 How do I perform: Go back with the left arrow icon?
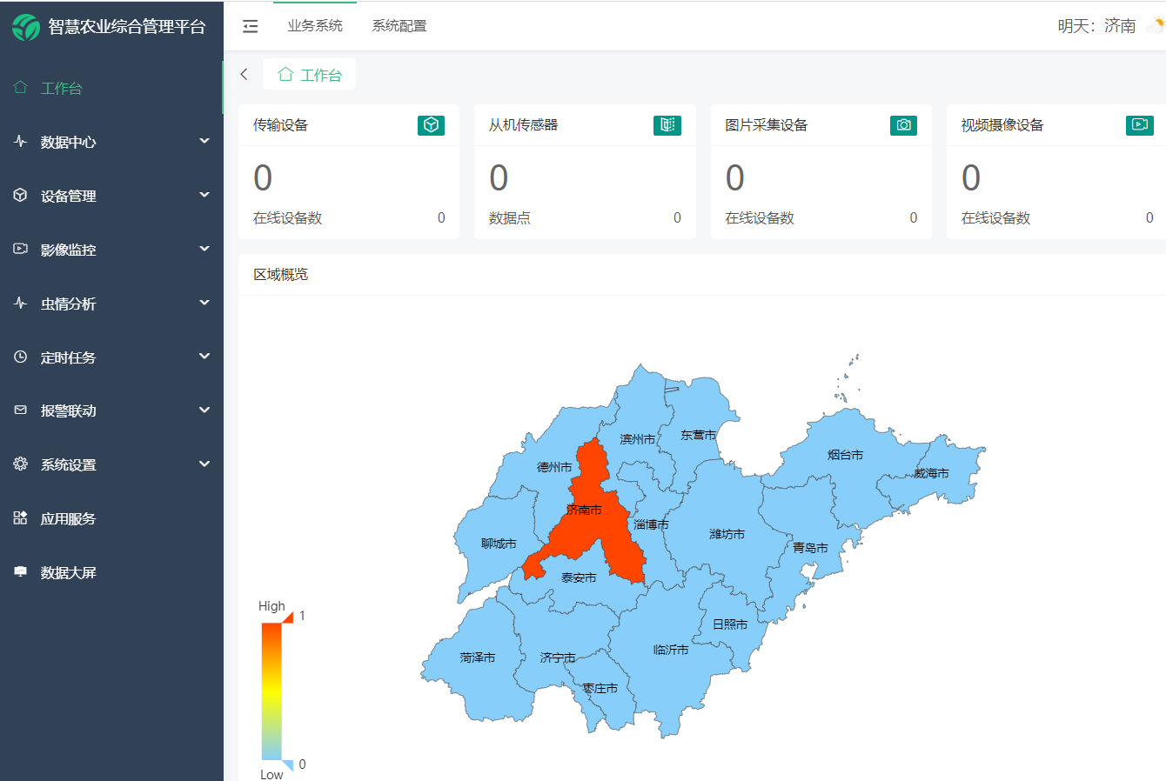(245, 75)
